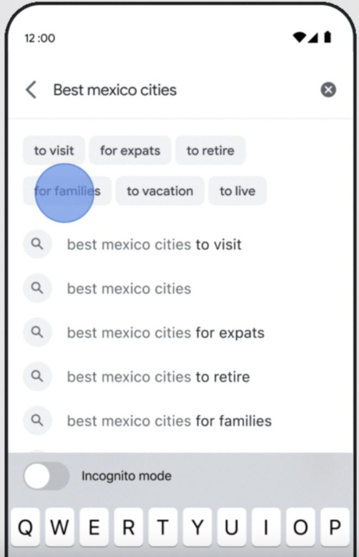
Task: Open 'best mexico cities to visit' suggestion
Action: (x=154, y=244)
